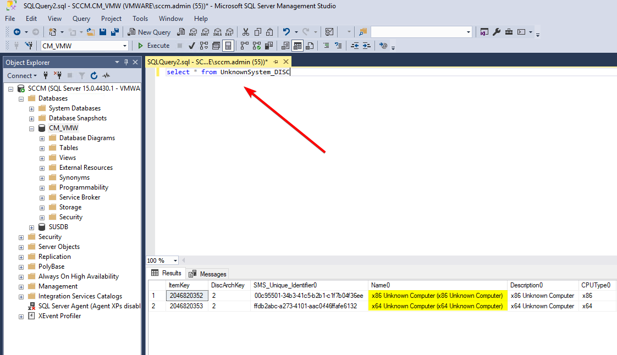This screenshot has width=617, height=355.
Task: Click the Execute query button
Action: tap(153, 46)
